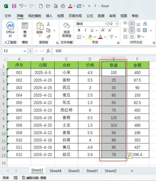Click the print preview icon
This screenshot has width=156, height=181.
pyautogui.click(x=56, y=6)
